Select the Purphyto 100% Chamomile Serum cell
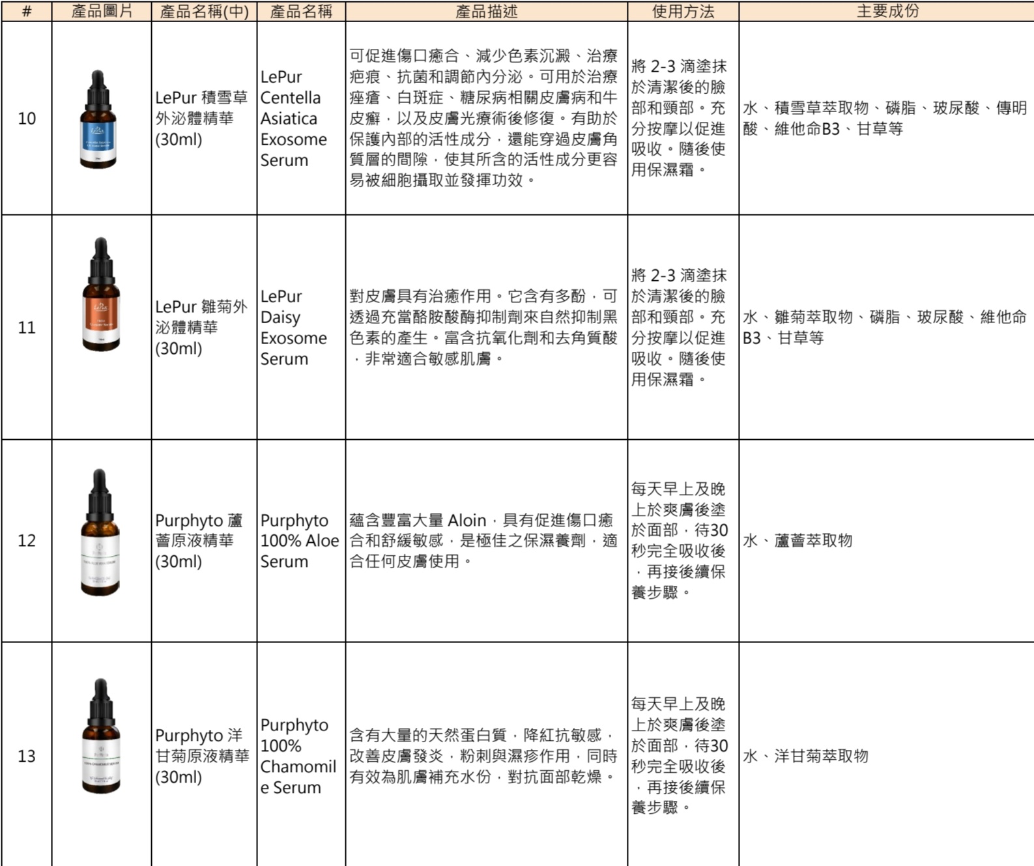Viewport: 1034px width, 866px height. coord(301,755)
